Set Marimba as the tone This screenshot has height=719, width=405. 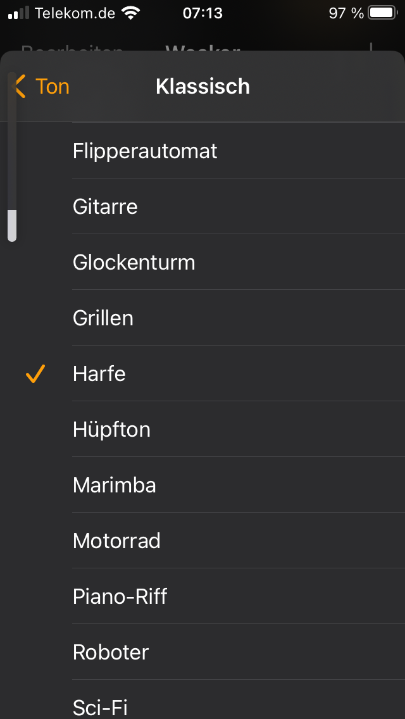pos(114,485)
